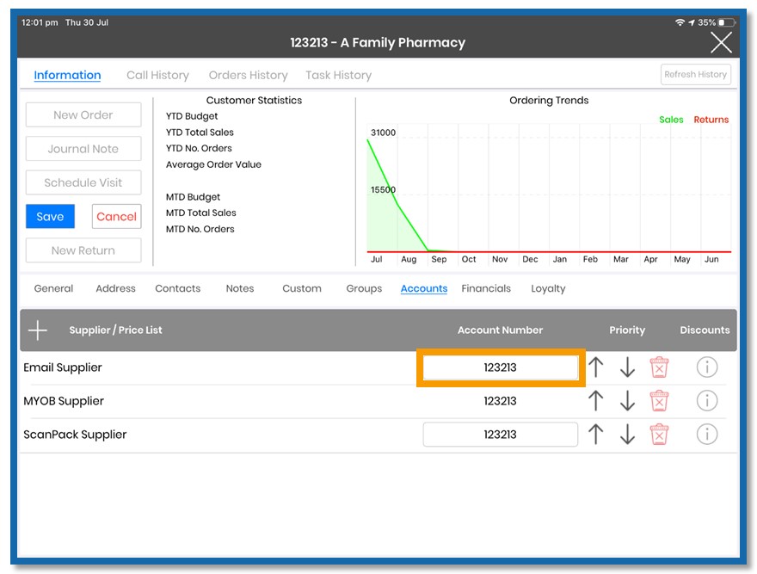Viewport: 757px width, 574px height.
Task: Move ScanPack Supplier priority down
Action: click(627, 434)
